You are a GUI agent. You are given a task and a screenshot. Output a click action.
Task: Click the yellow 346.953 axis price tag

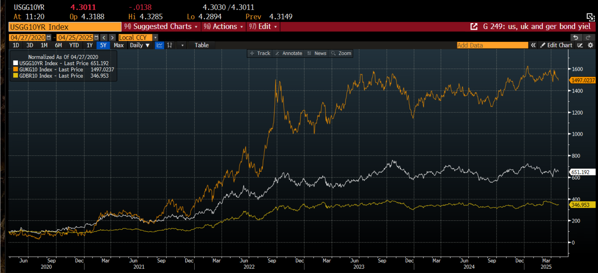(582, 205)
